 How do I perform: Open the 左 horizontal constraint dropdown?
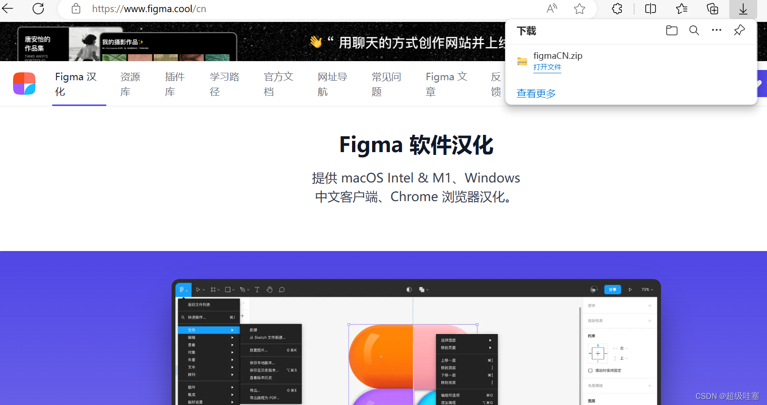pos(623,349)
